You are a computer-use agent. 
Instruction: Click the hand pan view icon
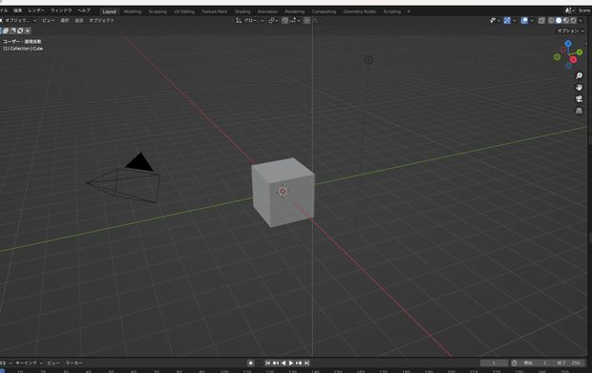point(579,88)
